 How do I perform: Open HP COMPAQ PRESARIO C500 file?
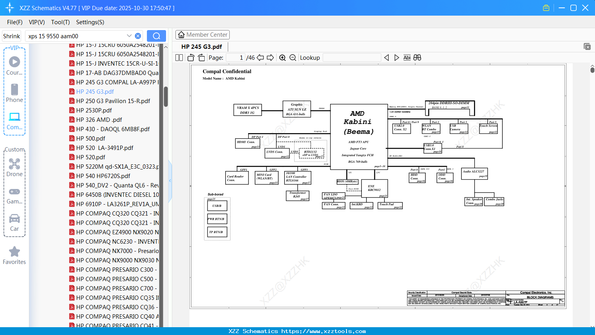point(113,279)
